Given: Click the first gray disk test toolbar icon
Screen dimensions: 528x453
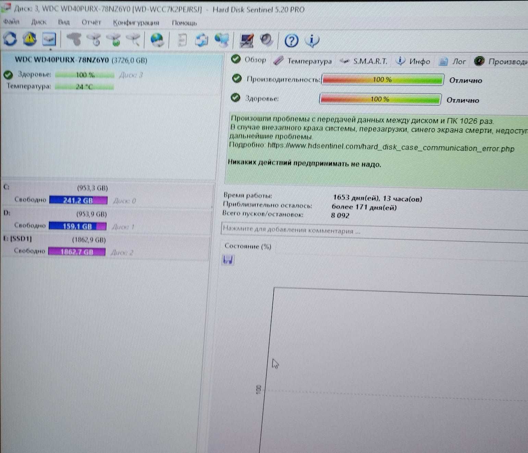Looking at the screenshot, I should click(74, 39).
